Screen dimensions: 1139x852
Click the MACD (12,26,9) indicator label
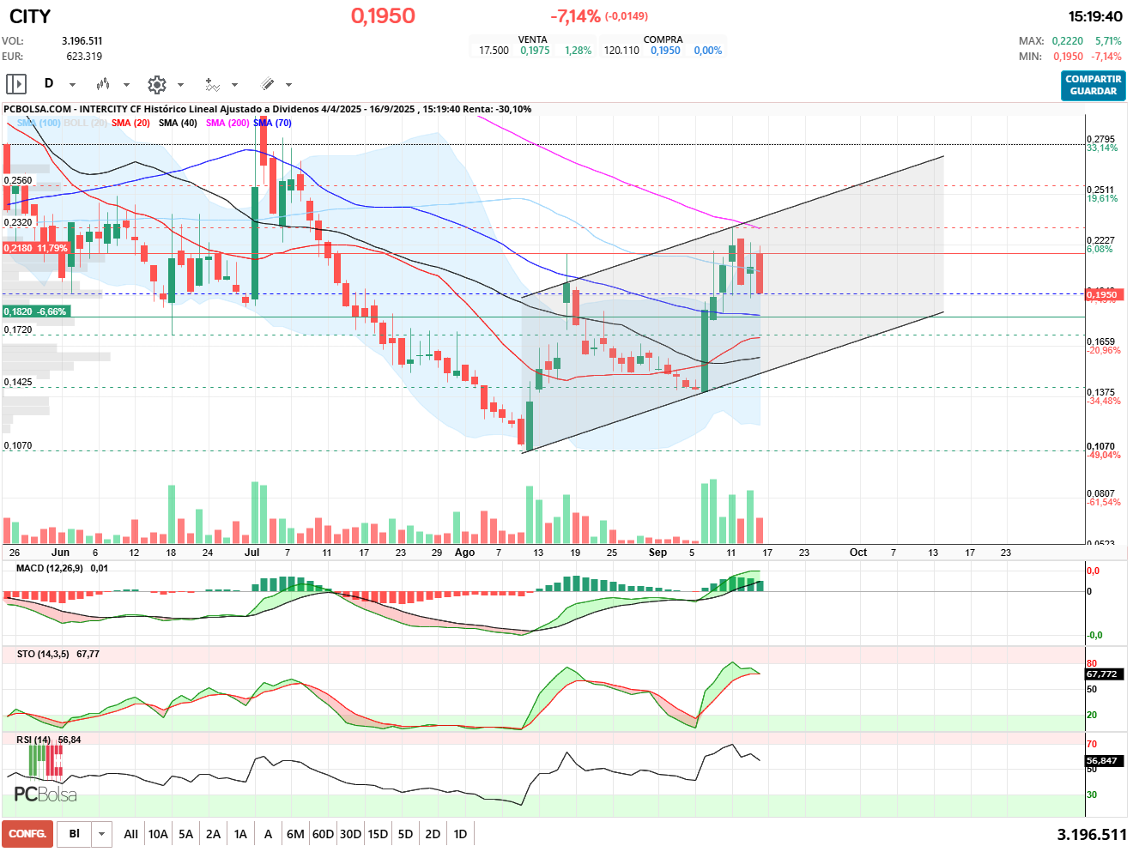point(50,568)
